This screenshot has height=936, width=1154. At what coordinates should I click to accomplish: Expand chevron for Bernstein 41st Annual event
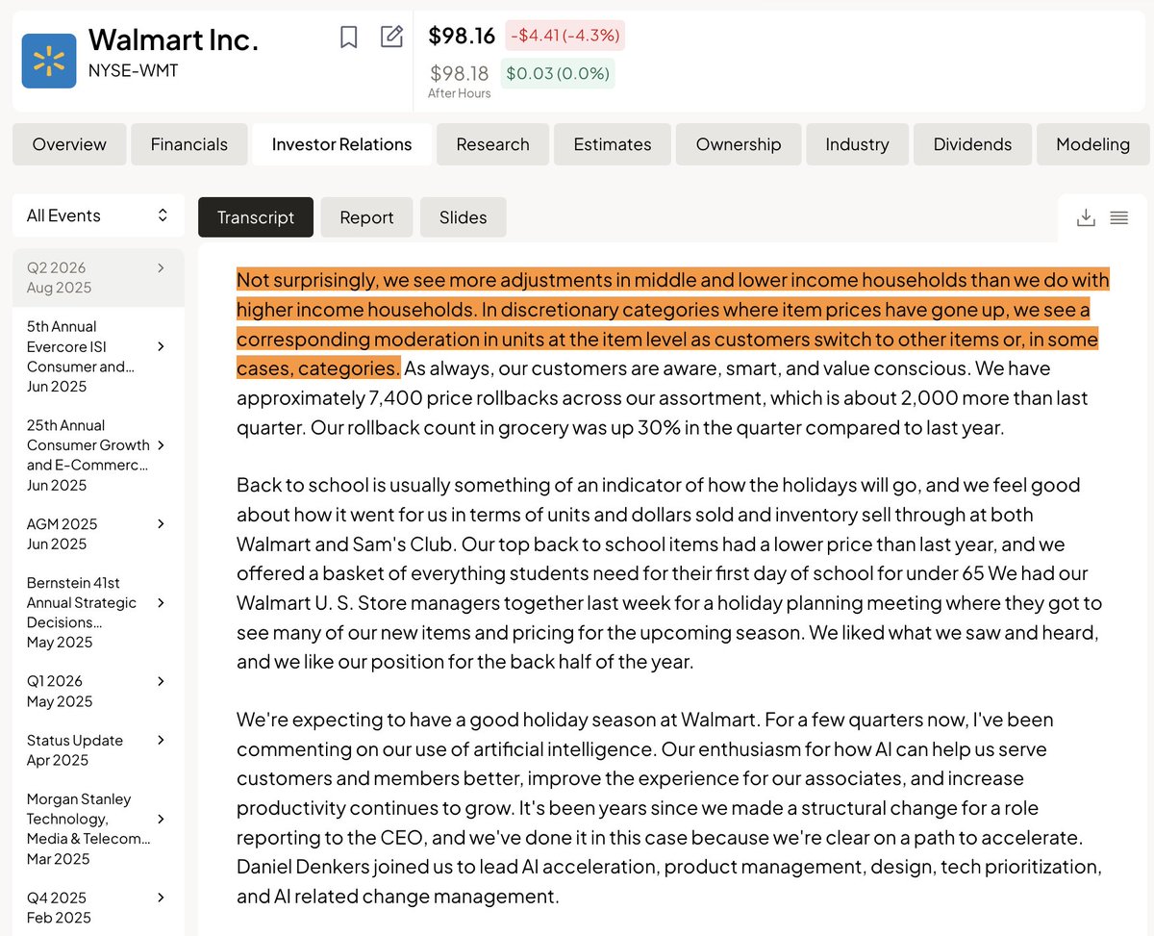click(x=161, y=602)
